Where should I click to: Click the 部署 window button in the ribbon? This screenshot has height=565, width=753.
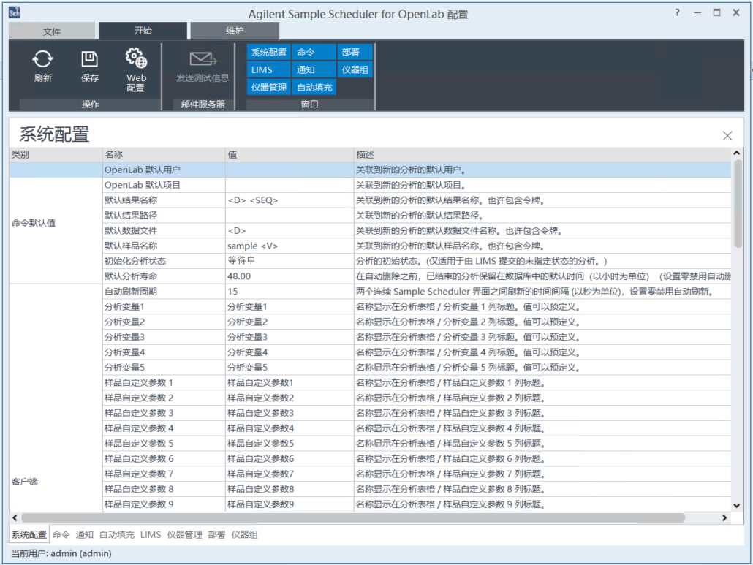coord(355,53)
